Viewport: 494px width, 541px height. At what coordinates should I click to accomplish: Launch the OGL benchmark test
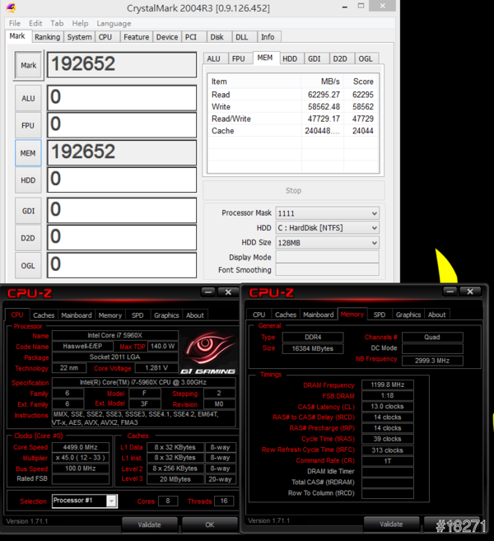28,265
